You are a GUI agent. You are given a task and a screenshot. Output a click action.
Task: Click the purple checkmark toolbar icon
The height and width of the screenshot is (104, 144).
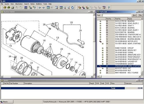click(84, 7)
